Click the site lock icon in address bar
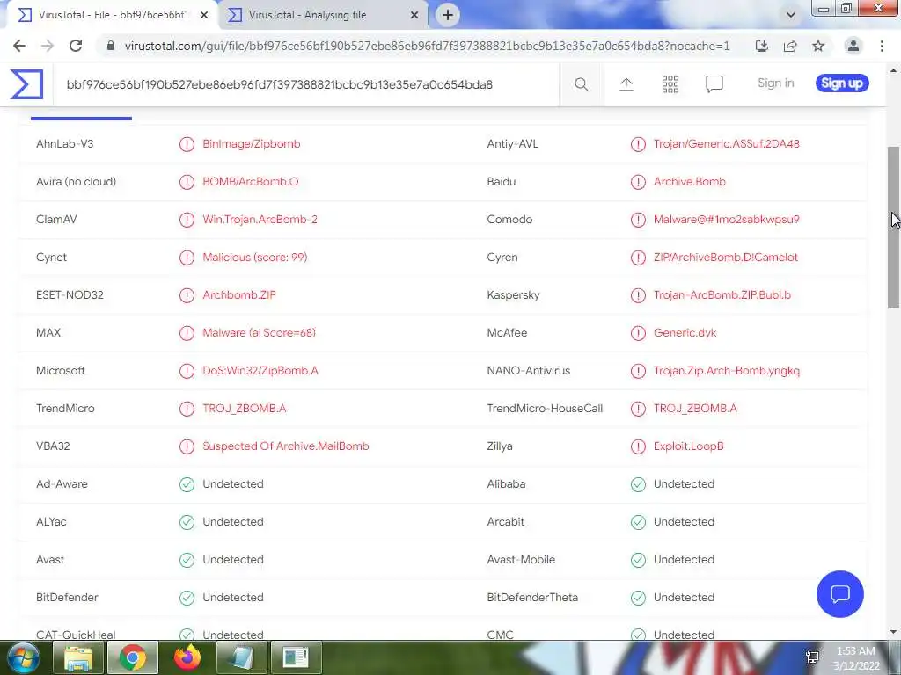 coord(111,46)
